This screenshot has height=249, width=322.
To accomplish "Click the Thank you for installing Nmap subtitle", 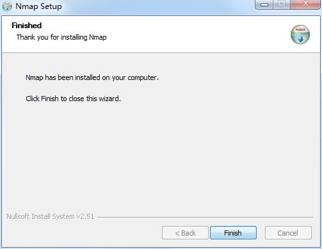I will coord(61,37).
